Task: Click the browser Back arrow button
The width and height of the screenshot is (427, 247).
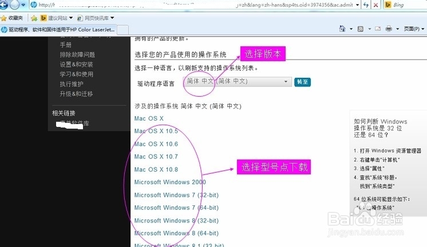Action: tap(3, 5)
